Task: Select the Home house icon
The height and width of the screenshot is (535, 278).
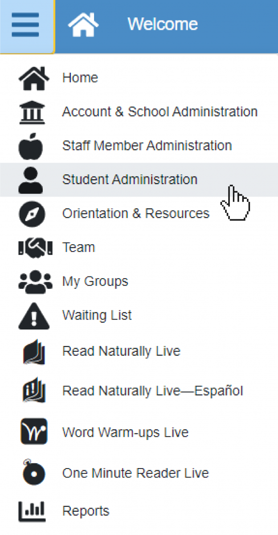Action: [x=33, y=77]
